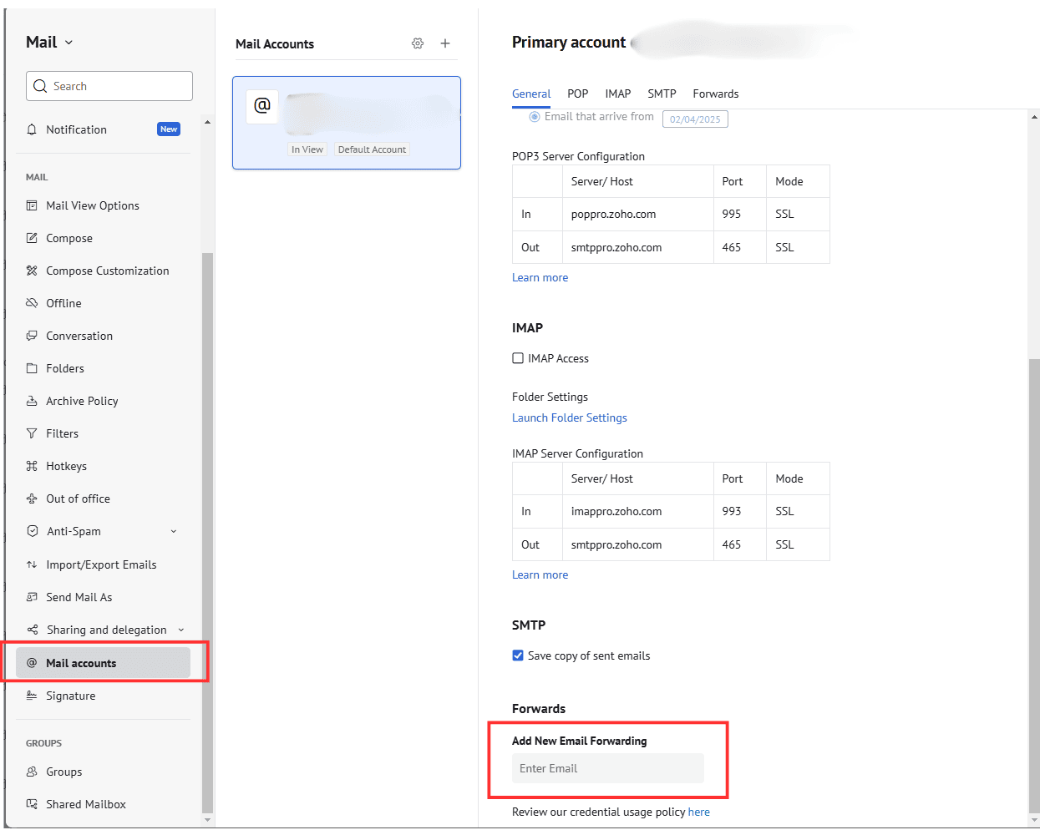Click the Anti-Spam shield icon
This screenshot has width=1040, height=830.
pos(32,531)
